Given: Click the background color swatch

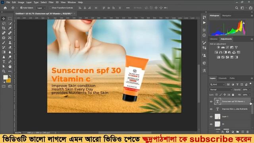Looking at the screenshot, I should pyautogui.click(x=9, y=81).
